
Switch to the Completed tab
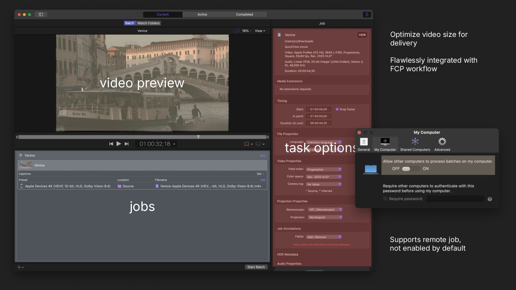click(x=244, y=15)
